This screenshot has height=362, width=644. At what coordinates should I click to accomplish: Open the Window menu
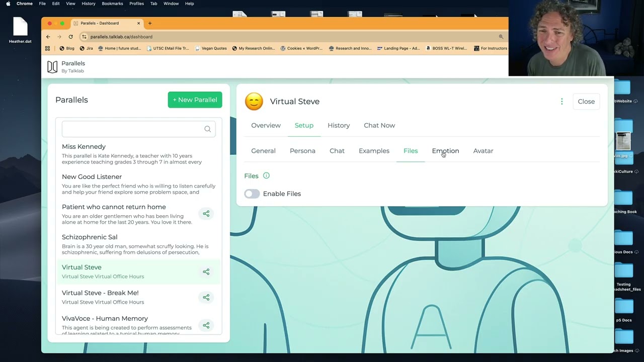[x=171, y=4]
